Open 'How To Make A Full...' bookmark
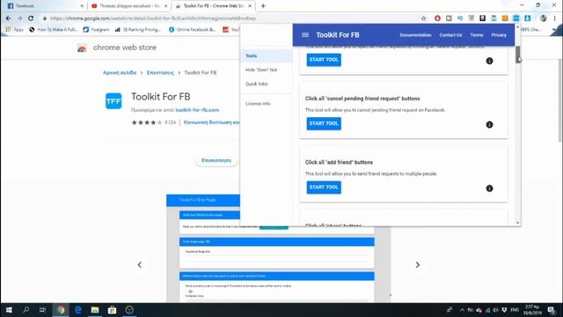Image resolution: width=563 pixels, height=317 pixels. 53,29
